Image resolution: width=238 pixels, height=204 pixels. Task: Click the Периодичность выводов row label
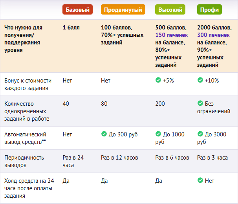[24, 161]
